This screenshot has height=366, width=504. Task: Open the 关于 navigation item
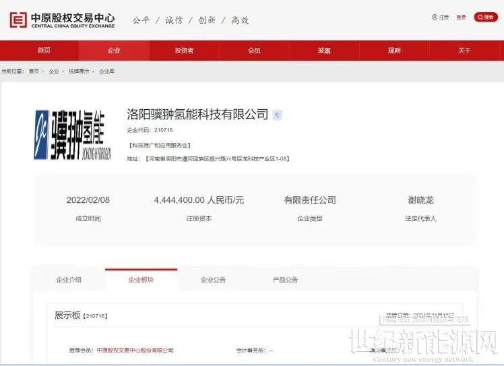point(464,51)
